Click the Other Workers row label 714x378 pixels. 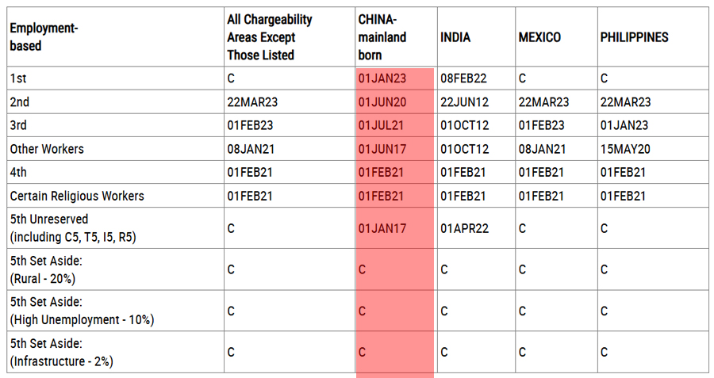47,149
